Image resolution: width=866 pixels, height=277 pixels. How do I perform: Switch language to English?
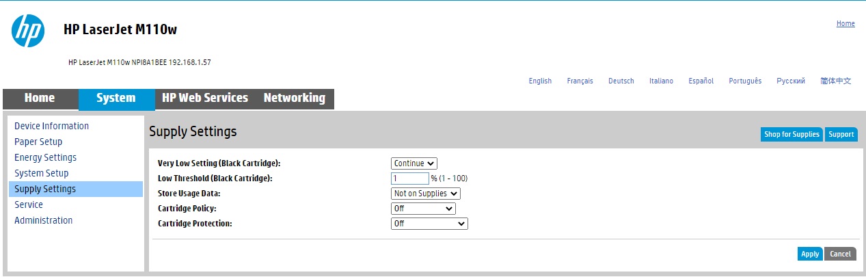click(540, 81)
